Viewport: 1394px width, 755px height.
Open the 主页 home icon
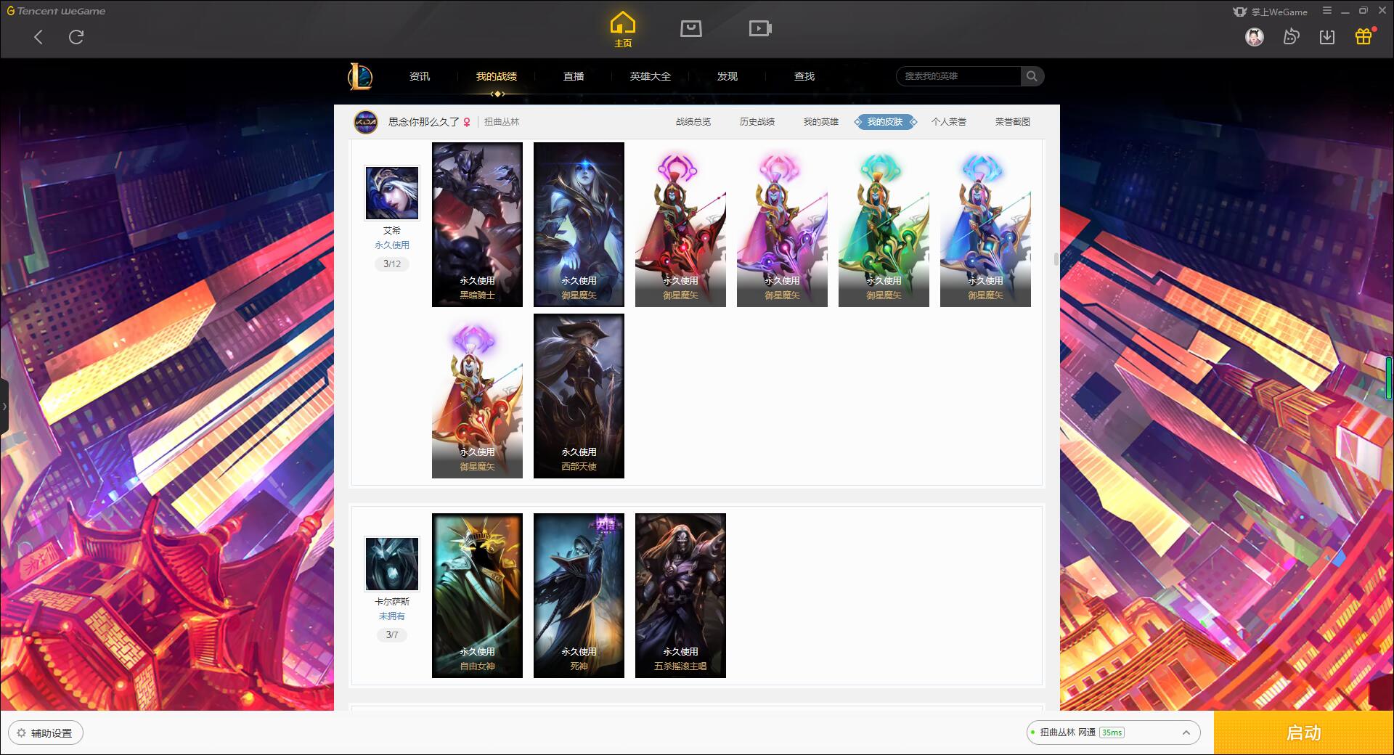(x=622, y=30)
